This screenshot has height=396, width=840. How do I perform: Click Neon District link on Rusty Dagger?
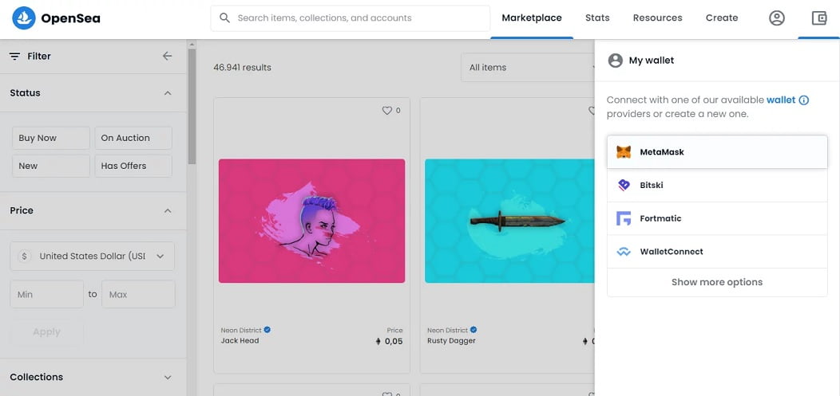[x=447, y=331]
